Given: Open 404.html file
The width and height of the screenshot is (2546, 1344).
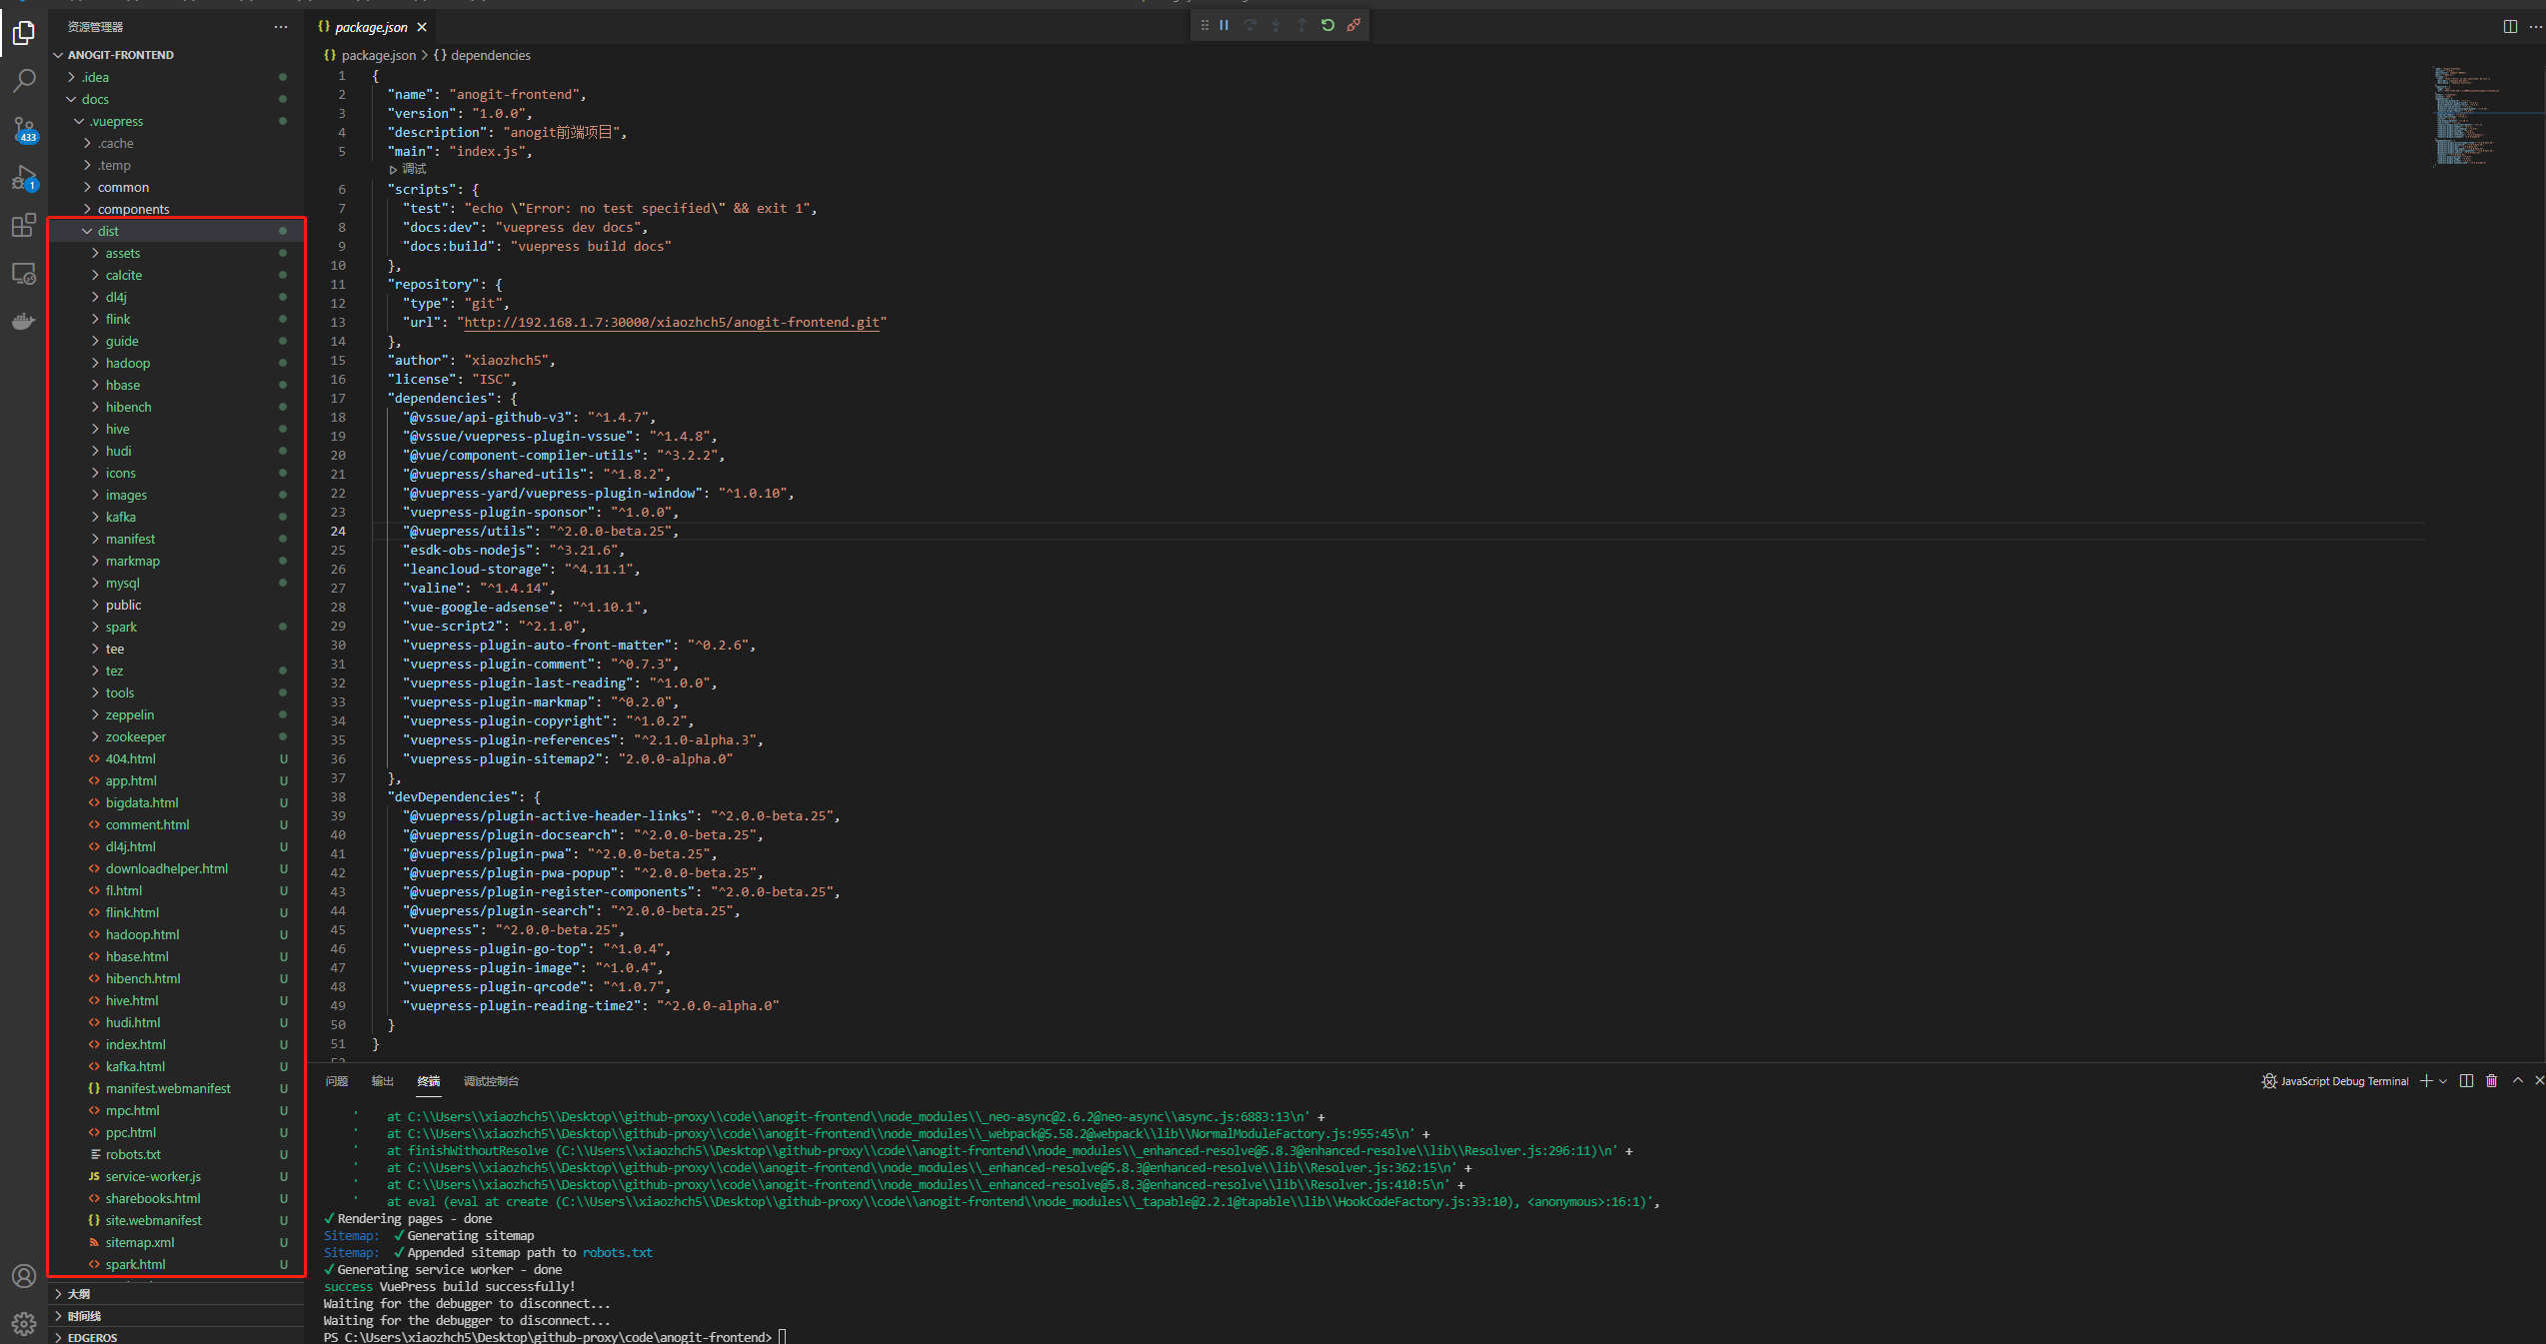Looking at the screenshot, I should click(177, 758).
